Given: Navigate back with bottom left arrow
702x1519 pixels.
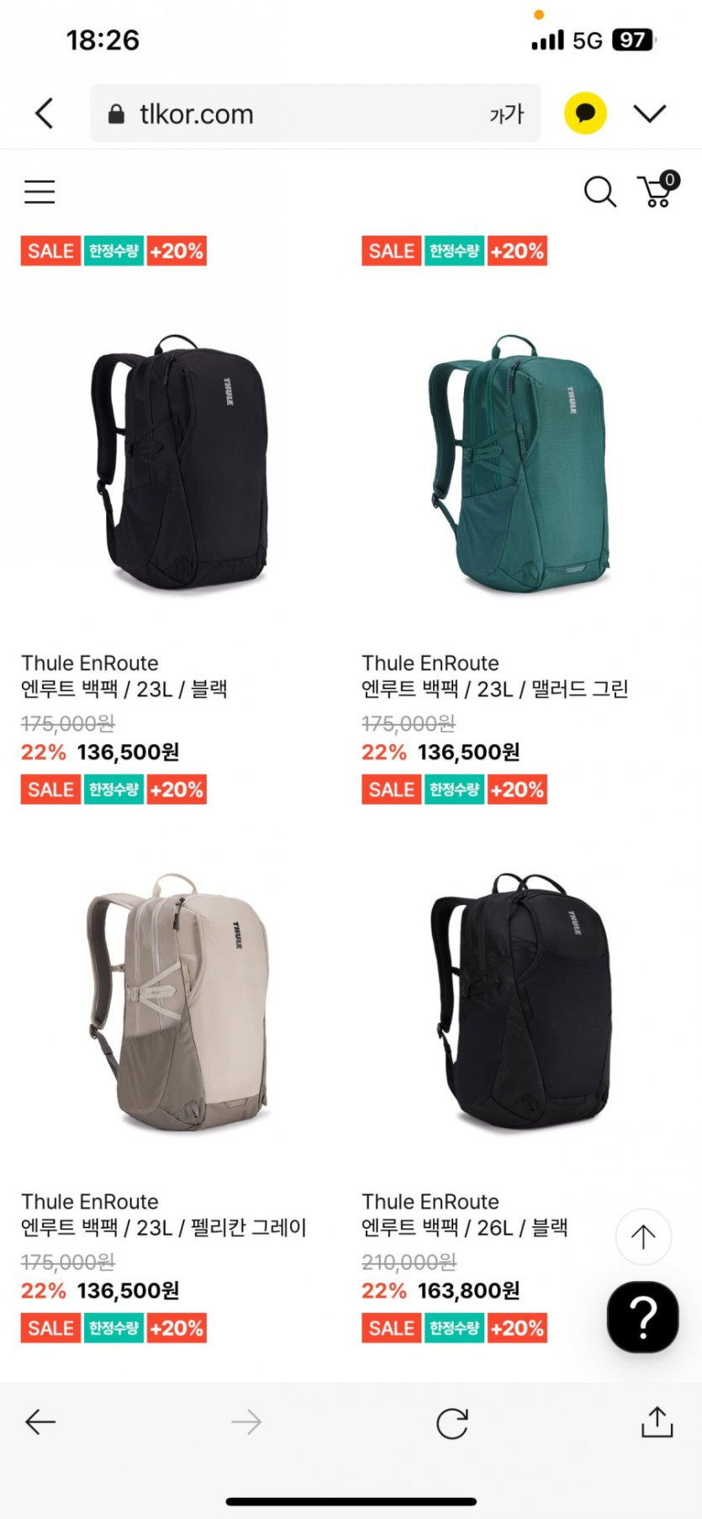Looking at the screenshot, I should 40,1422.
